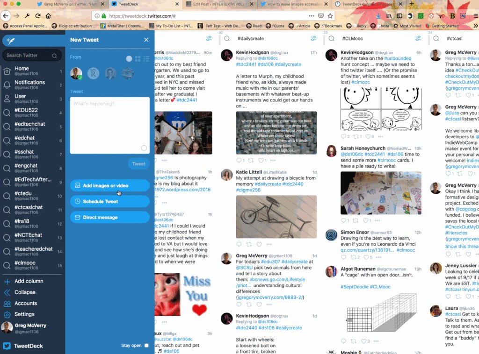Open Notifications column from the sidebar

(32, 85)
